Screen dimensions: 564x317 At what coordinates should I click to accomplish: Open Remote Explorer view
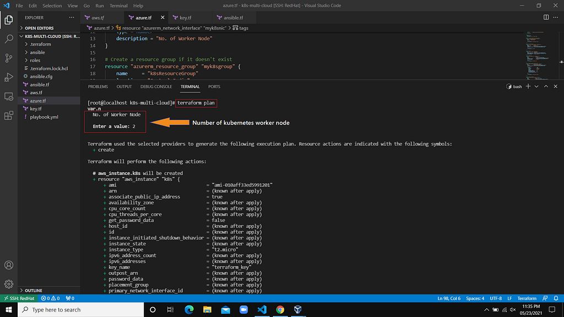pos(9,96)
